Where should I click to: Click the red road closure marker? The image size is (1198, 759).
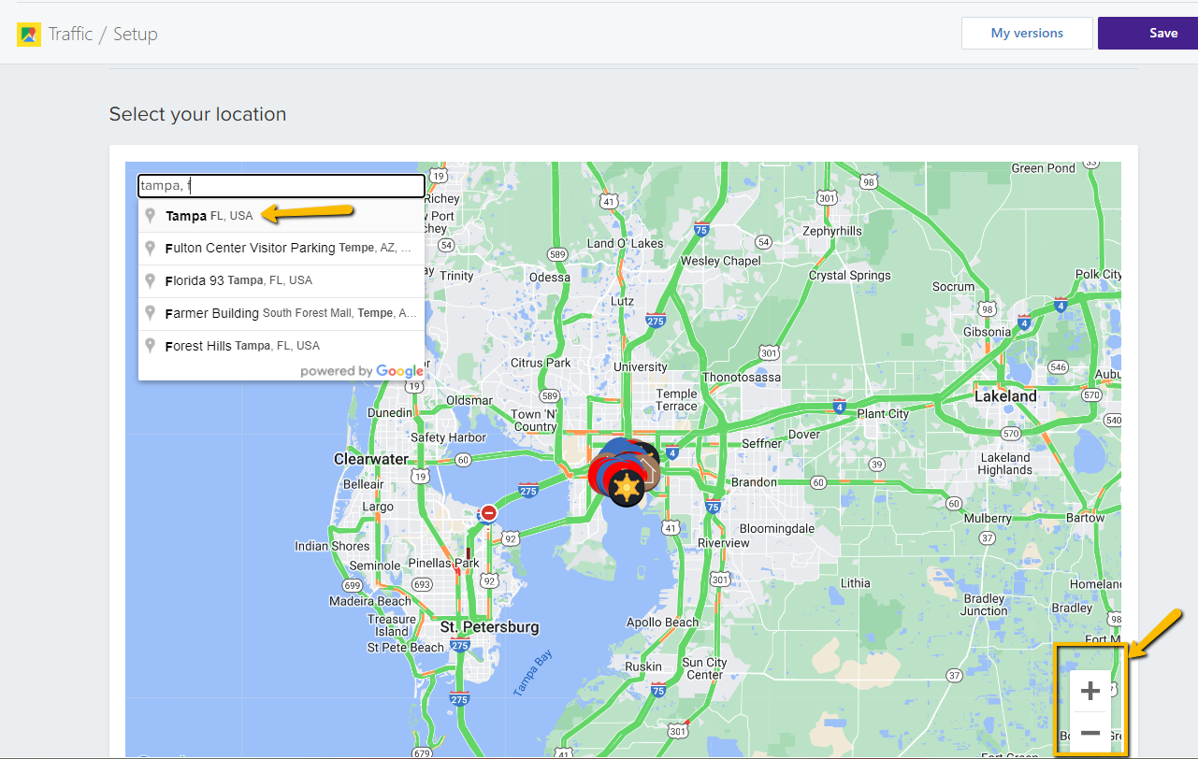pyautogui.click(x=488, y=513)
